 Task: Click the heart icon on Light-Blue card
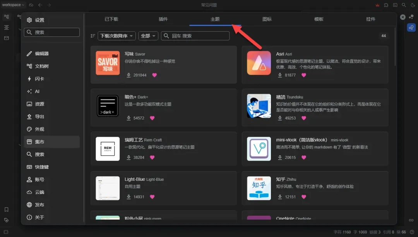pyautogui.click(x=152, y=197)
